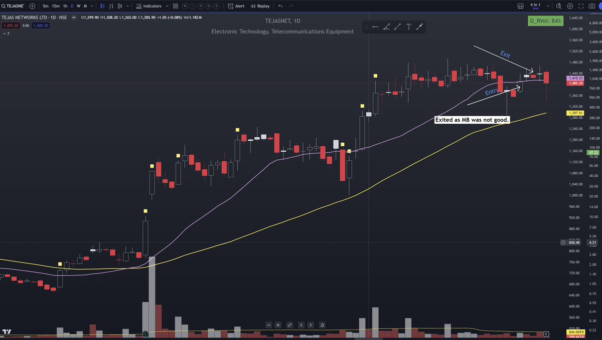Click the D_RVol: 84% label
This screenshot has height=340, width=602.
[546, 21]
